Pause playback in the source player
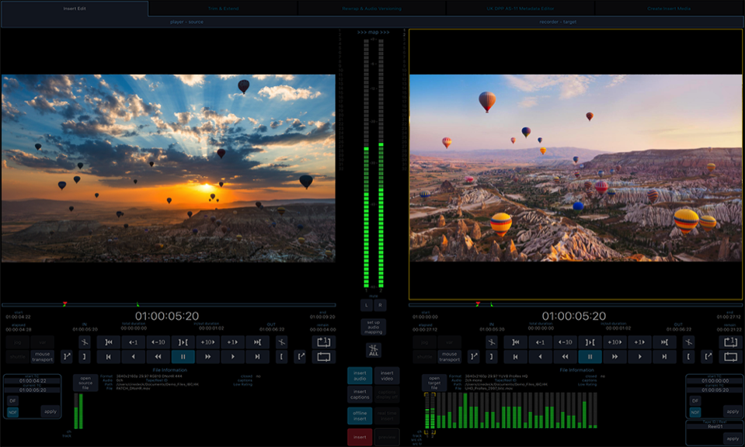 (183, 357)
